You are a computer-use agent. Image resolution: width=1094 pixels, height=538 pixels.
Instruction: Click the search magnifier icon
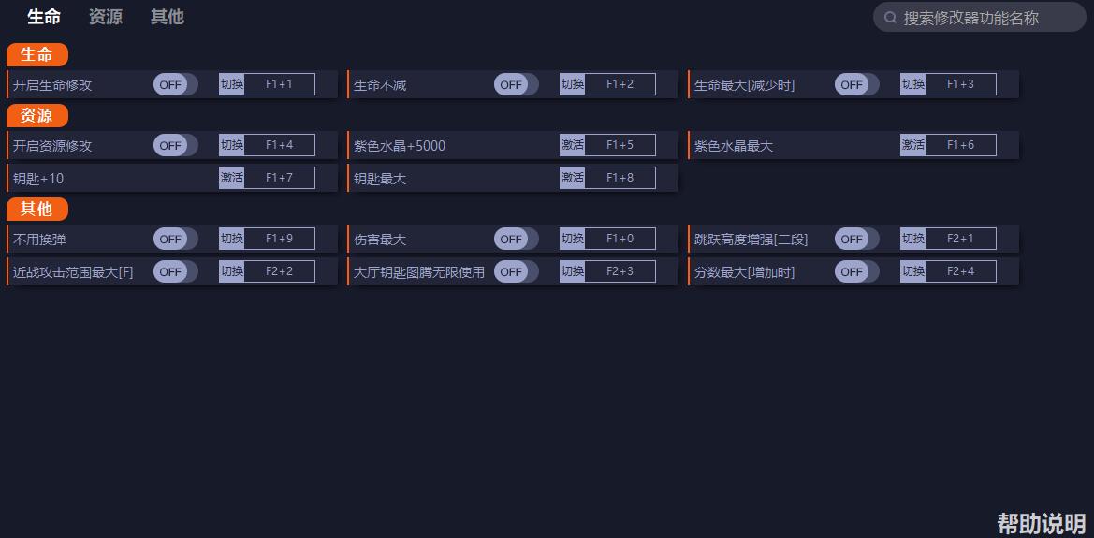[890, 18]
